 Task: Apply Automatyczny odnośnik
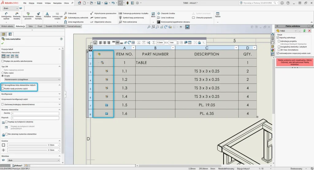76,17
